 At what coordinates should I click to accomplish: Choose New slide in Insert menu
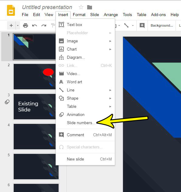(85, 159)
